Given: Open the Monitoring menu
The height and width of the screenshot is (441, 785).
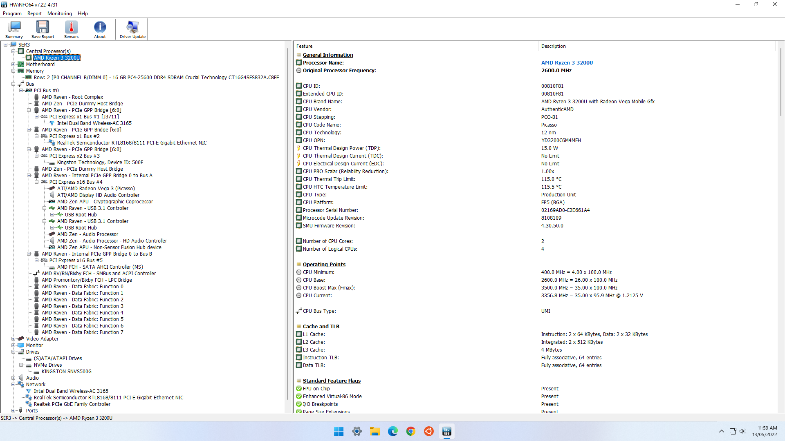Looking at the screenshot, I should click(60, 13).
